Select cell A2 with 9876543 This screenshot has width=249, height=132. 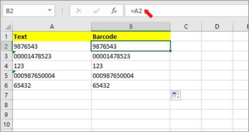[52, 46]
